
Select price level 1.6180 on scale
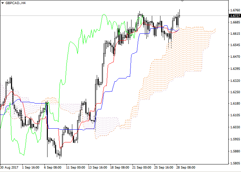click(235, 103)
